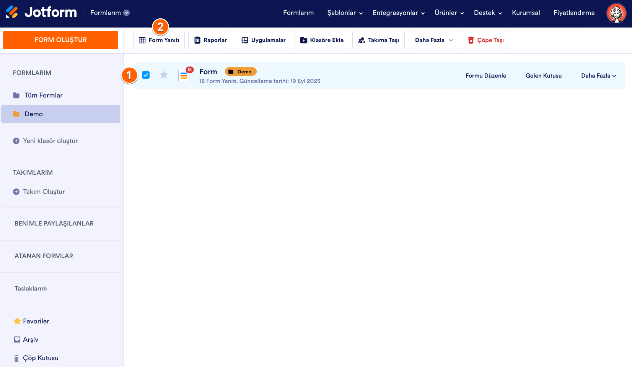Click the Favoriler star icon
This screenshot has height=367, width=632.
coord(17,321)
